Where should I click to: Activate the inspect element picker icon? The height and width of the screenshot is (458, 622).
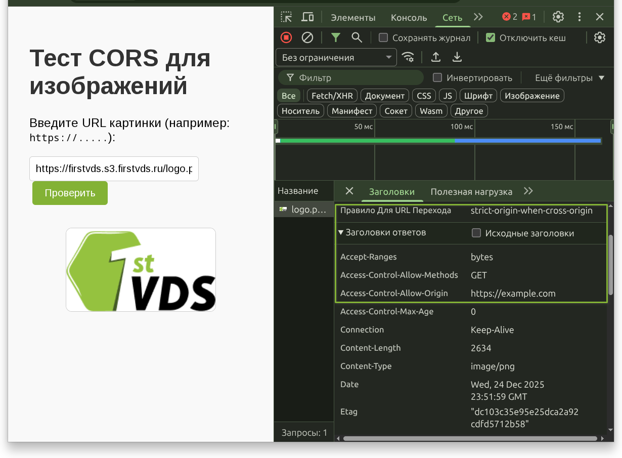(286, 17)
